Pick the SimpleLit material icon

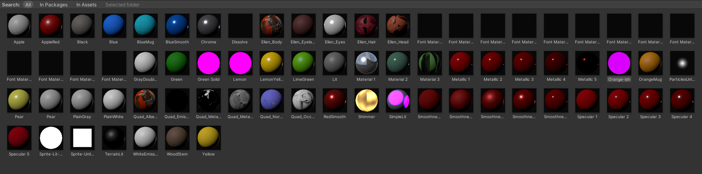pyautogui.click(x=398, y=100)
